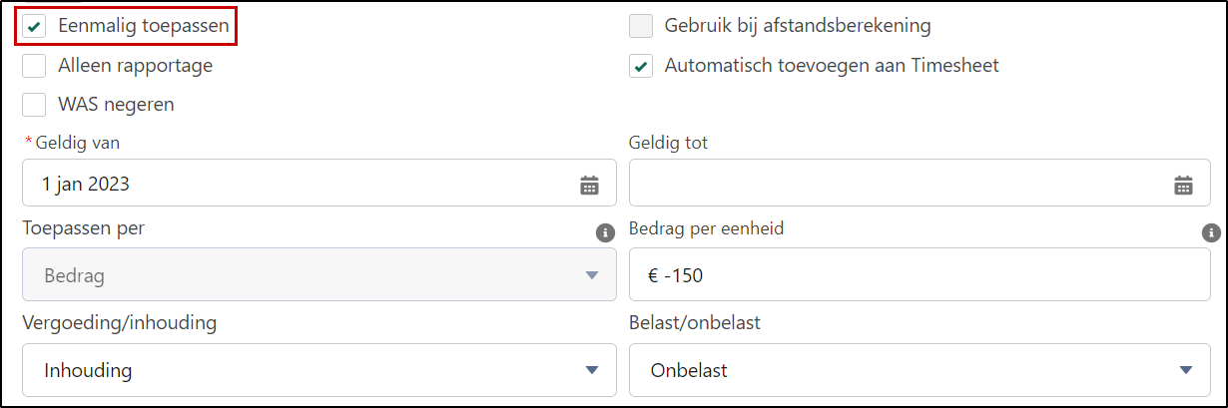This screenshot has width=1228, height=408.
Task: Toggle the Gebruik bij afstandsberekening checkbox
Action: pos(641,26)
